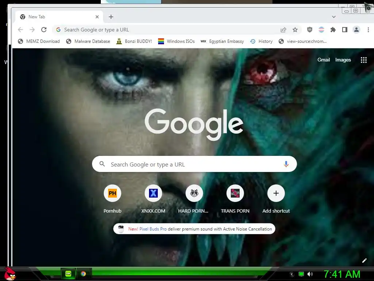
Task: Open the share this page icon
Action: pos(283,30)
